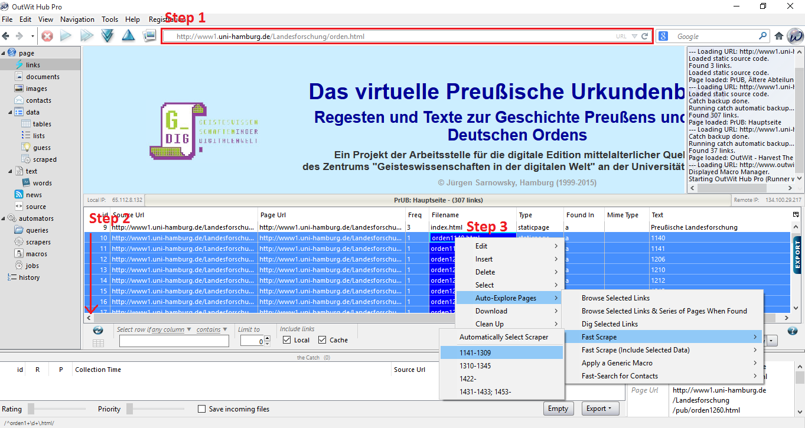
Task: Click the Back navigation arrow
Action: coord(6,36)
